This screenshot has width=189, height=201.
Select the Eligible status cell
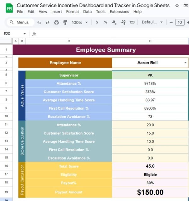pos(150,175)
